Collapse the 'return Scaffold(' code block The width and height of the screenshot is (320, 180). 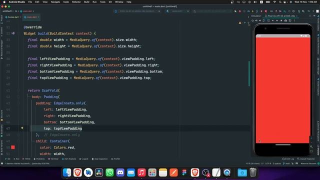[18, 90]
